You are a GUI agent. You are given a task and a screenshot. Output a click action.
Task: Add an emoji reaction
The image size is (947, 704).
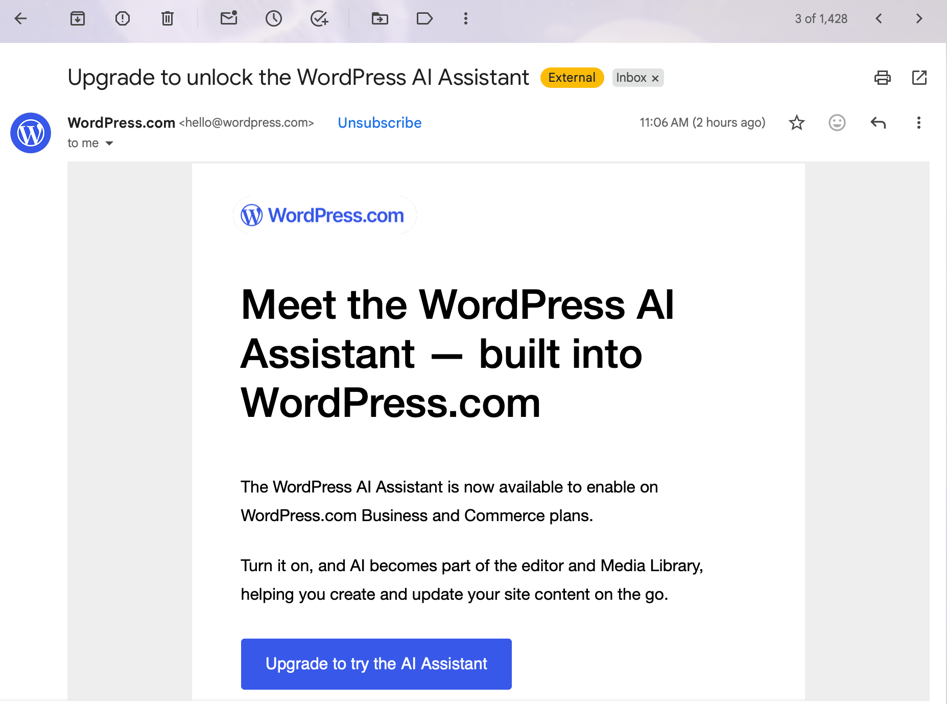837,123
